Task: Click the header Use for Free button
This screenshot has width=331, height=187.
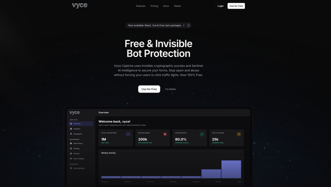Action: click(236, 6)
